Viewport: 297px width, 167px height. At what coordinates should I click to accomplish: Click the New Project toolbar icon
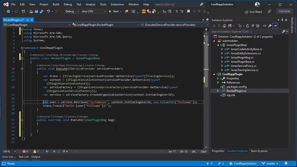click(23, 12)
